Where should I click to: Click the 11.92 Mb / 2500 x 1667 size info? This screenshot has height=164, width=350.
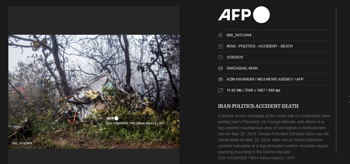pos(253,91)
